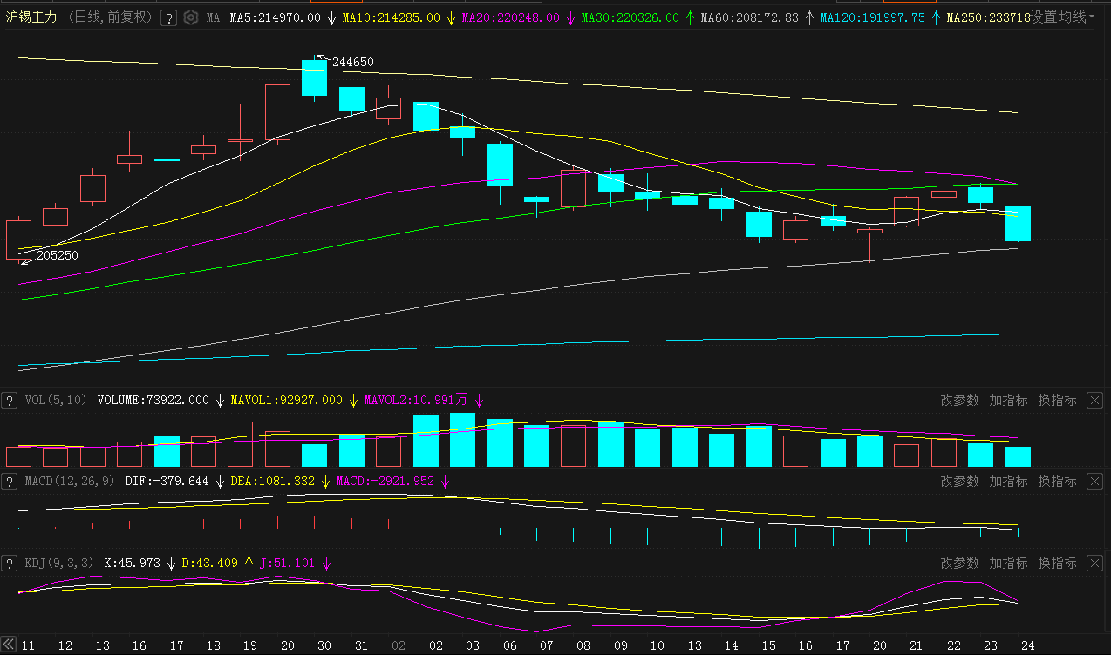The height and width of the screenshot is (655, 1111).
Task: Click the help icon for VOL indicator
Action: (x=10, y=401)
